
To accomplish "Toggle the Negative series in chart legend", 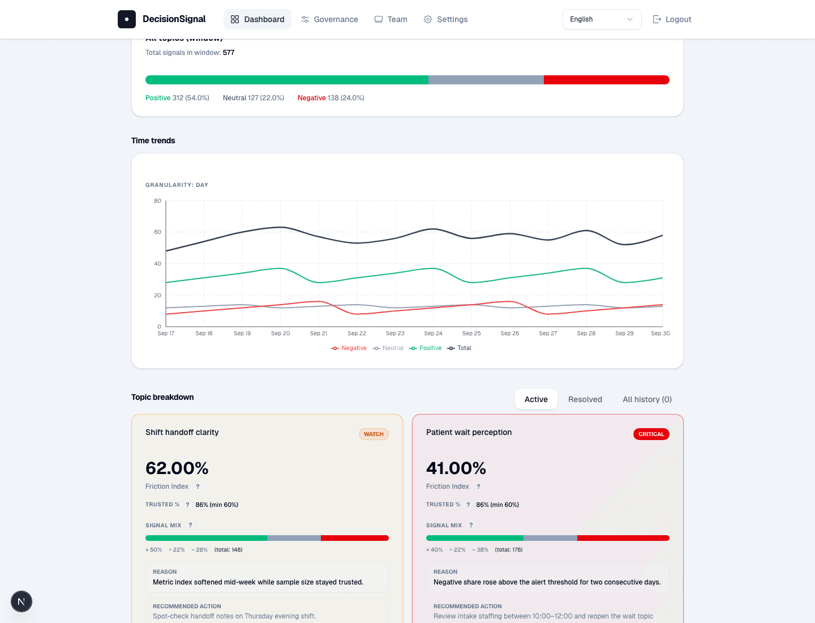I will pos(349,348).
